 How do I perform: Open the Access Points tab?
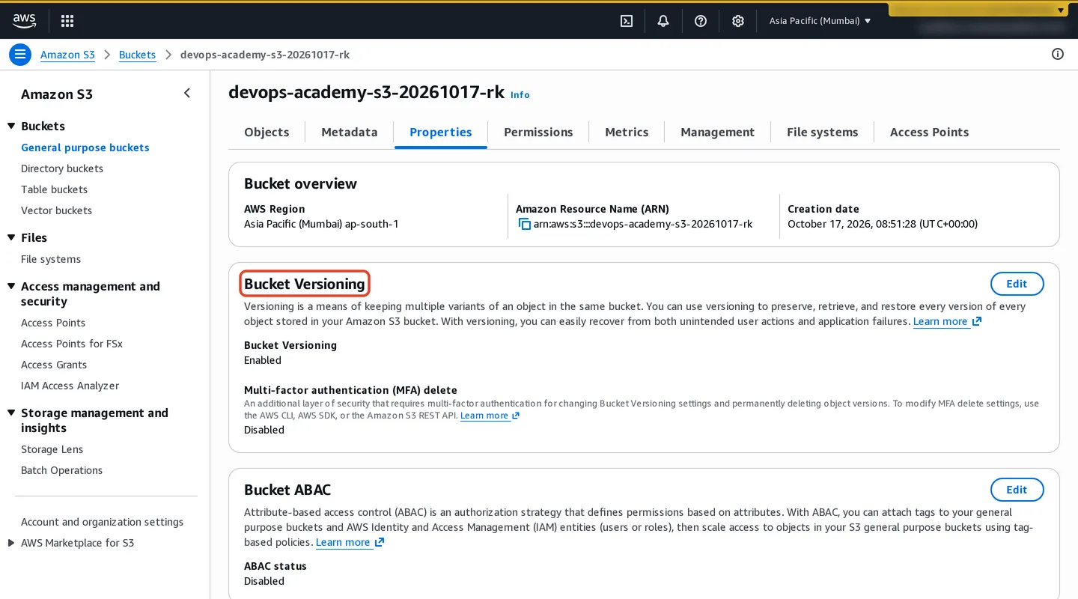tap(929, 132)
